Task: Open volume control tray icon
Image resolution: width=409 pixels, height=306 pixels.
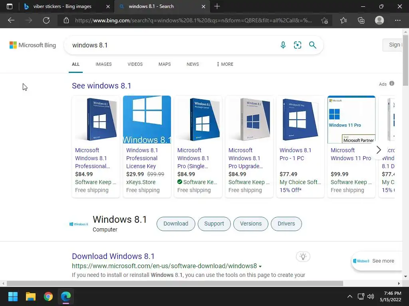Action: tap(370, 296)
